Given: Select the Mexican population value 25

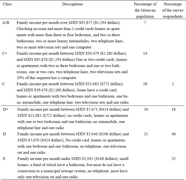Looking at the screenshot, I should point(145,134).
